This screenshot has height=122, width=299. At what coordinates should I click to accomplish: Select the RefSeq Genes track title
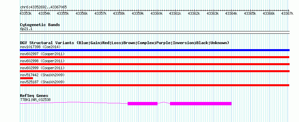(x=34, y=96)
